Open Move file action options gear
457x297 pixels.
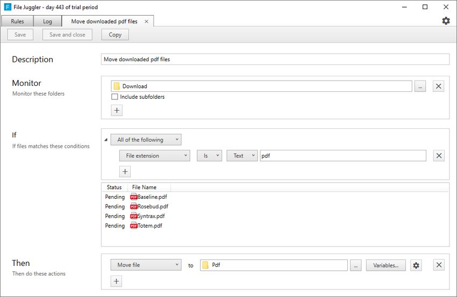coord(416,265)
